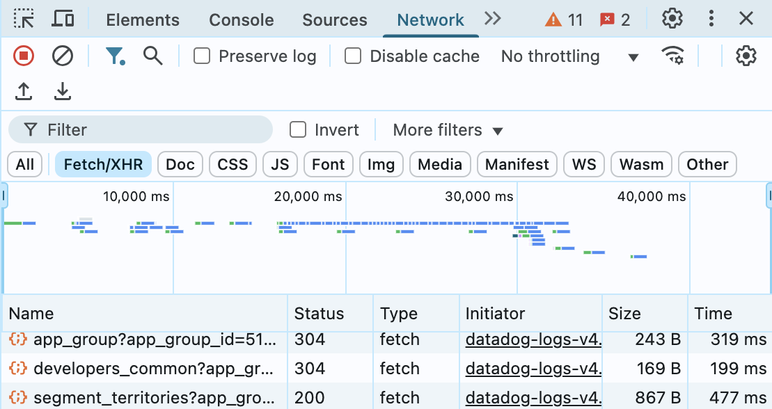Open the DevTools three-dot menu
The width and height of the screenshot is (772, 409).
point(711,19)
